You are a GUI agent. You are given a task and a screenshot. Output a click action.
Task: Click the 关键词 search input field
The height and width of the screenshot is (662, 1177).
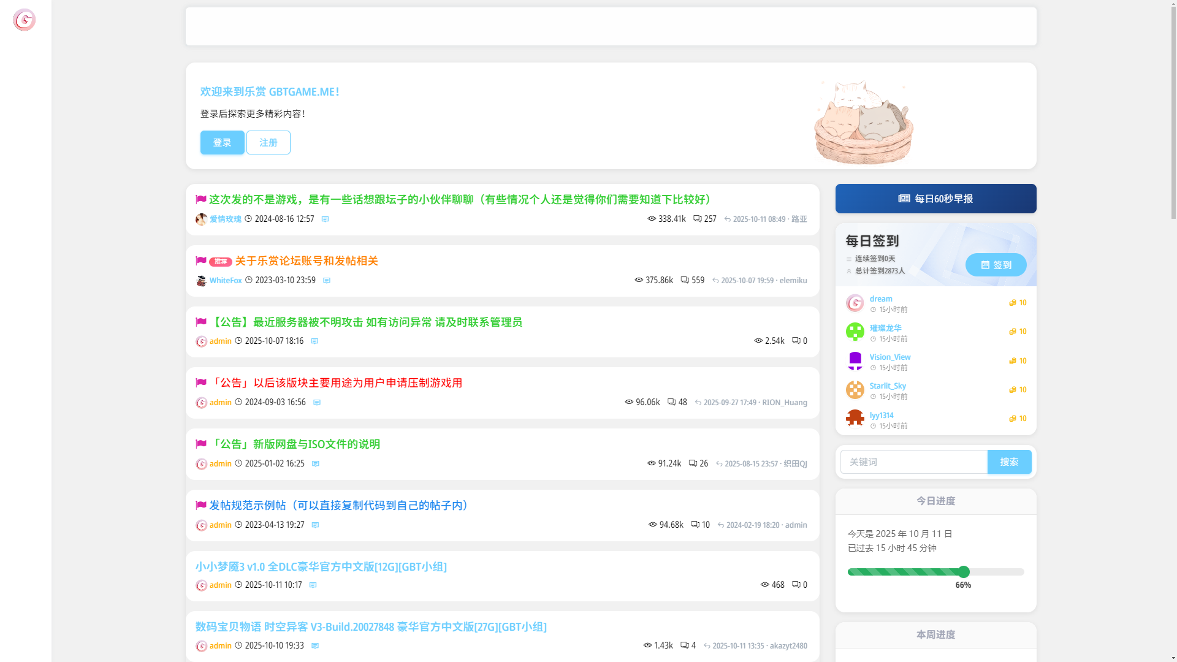coord(913,462)
